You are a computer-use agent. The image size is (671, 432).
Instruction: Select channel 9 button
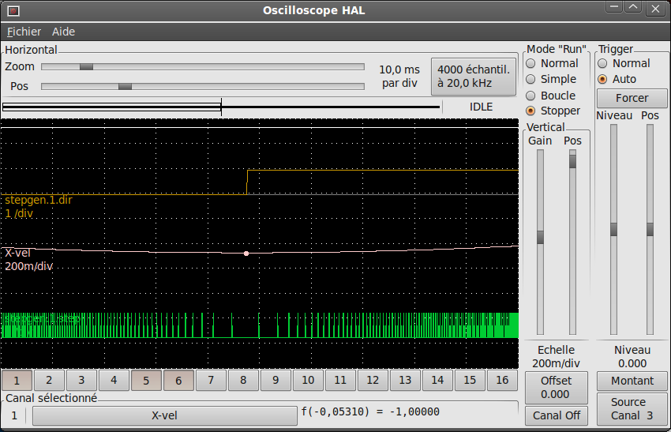[276, 380]
